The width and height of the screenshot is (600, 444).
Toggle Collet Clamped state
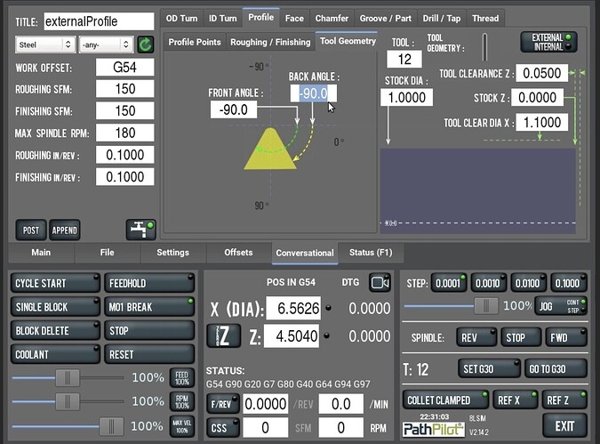coord(445,400)
